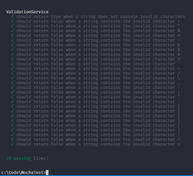This screenshot has height=176, width=193.
Task: Click the (22ms) duration text
Action: [x=41, y=158]
